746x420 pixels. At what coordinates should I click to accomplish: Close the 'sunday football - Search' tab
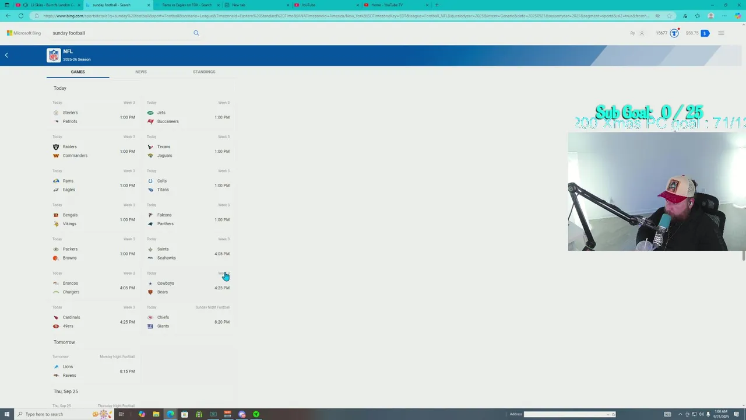click(149, 5)
